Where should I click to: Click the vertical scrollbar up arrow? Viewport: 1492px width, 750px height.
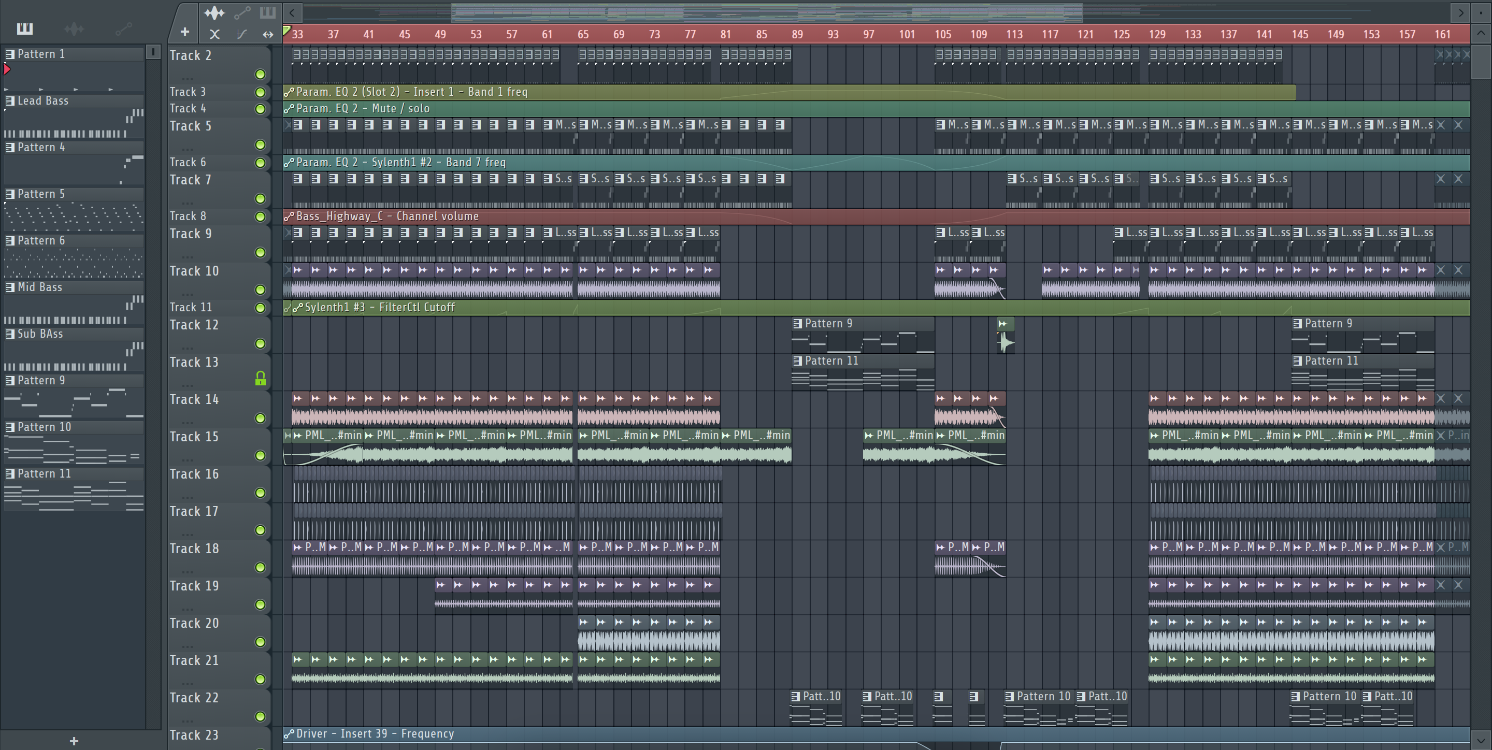[1481, 33]
